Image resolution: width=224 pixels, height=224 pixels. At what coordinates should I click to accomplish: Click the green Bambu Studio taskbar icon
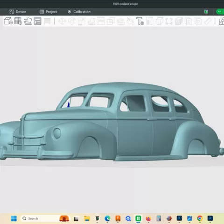point(138,218)
